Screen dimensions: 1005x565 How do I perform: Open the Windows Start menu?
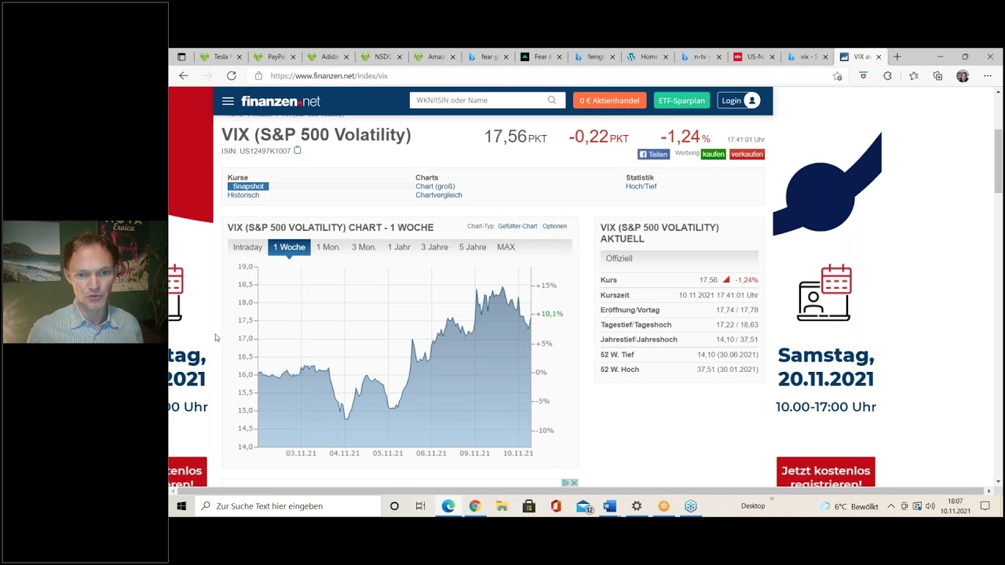click(181, 506)
